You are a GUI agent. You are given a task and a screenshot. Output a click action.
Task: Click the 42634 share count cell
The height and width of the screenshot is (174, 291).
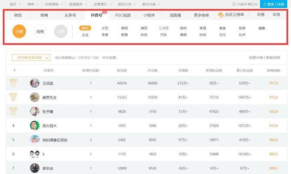(122, 83)
